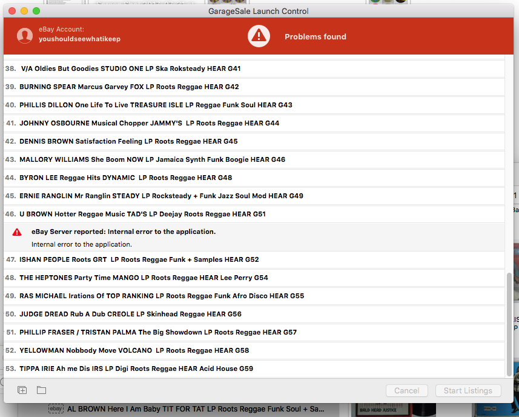Image resolution: width=519 pixels, height=417 pixels.
Task: Click the add listing group icon
Action: (x=22, y=390)
